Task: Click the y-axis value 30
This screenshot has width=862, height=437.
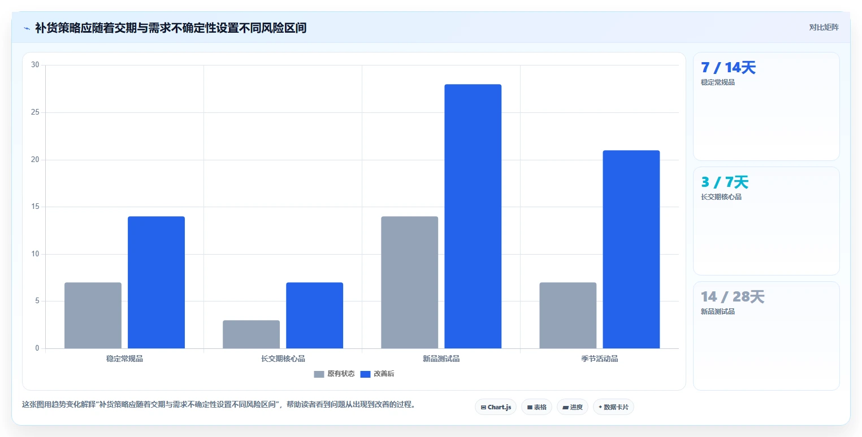Action: coord(35,65)
